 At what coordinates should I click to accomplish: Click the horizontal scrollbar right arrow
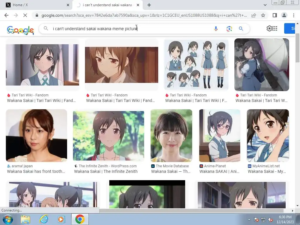[292, 211]
